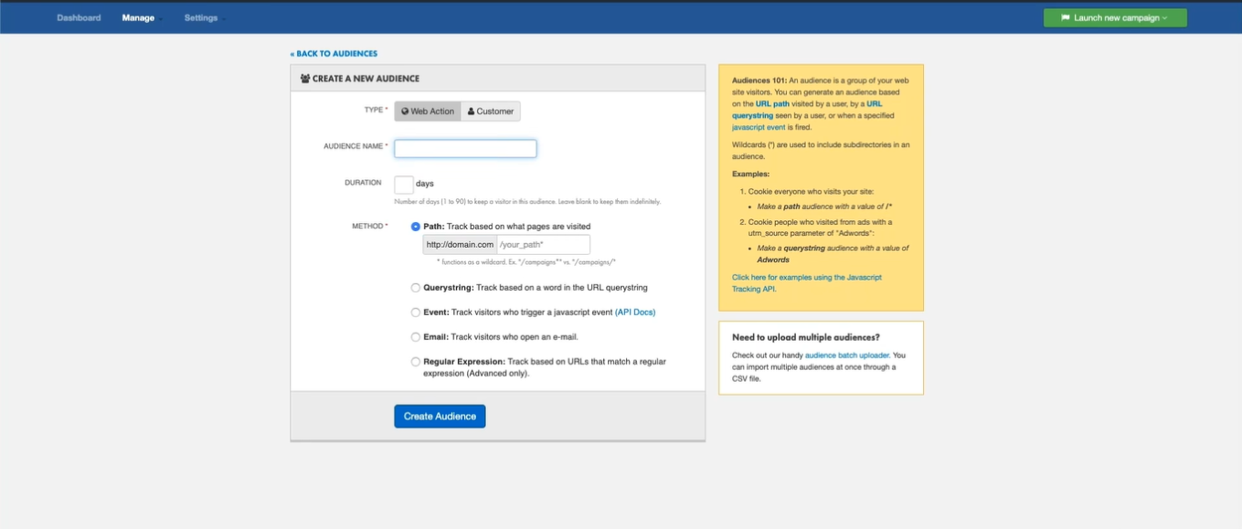The width and height of the screenshot is (1242, 529).
Task: Expand the Manage dropdown menu
Action: [x=141, y=18]
